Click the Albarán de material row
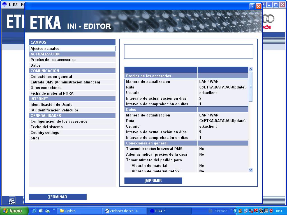This screenshot has height=215, width=287. tap(186, 166)
